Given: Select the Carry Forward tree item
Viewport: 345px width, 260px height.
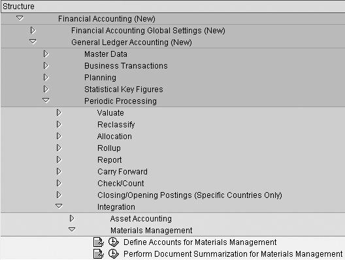Looking at the screenshot, I should click(x=122, y=172).
